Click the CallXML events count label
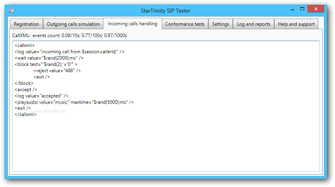The width and height of the screenshot is (335, 187). pyautogui.click(x=69, y=36)
